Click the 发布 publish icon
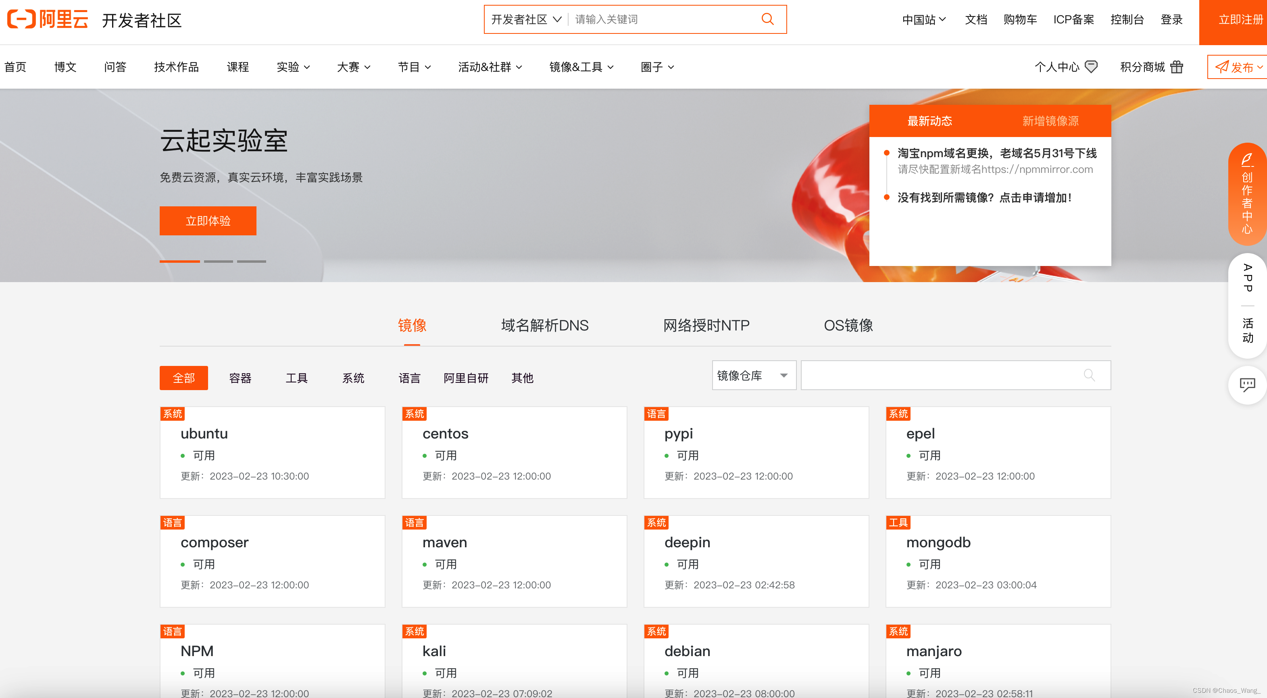The image size is (1267, 698). pyautogui.click(x=1222, y=67)
